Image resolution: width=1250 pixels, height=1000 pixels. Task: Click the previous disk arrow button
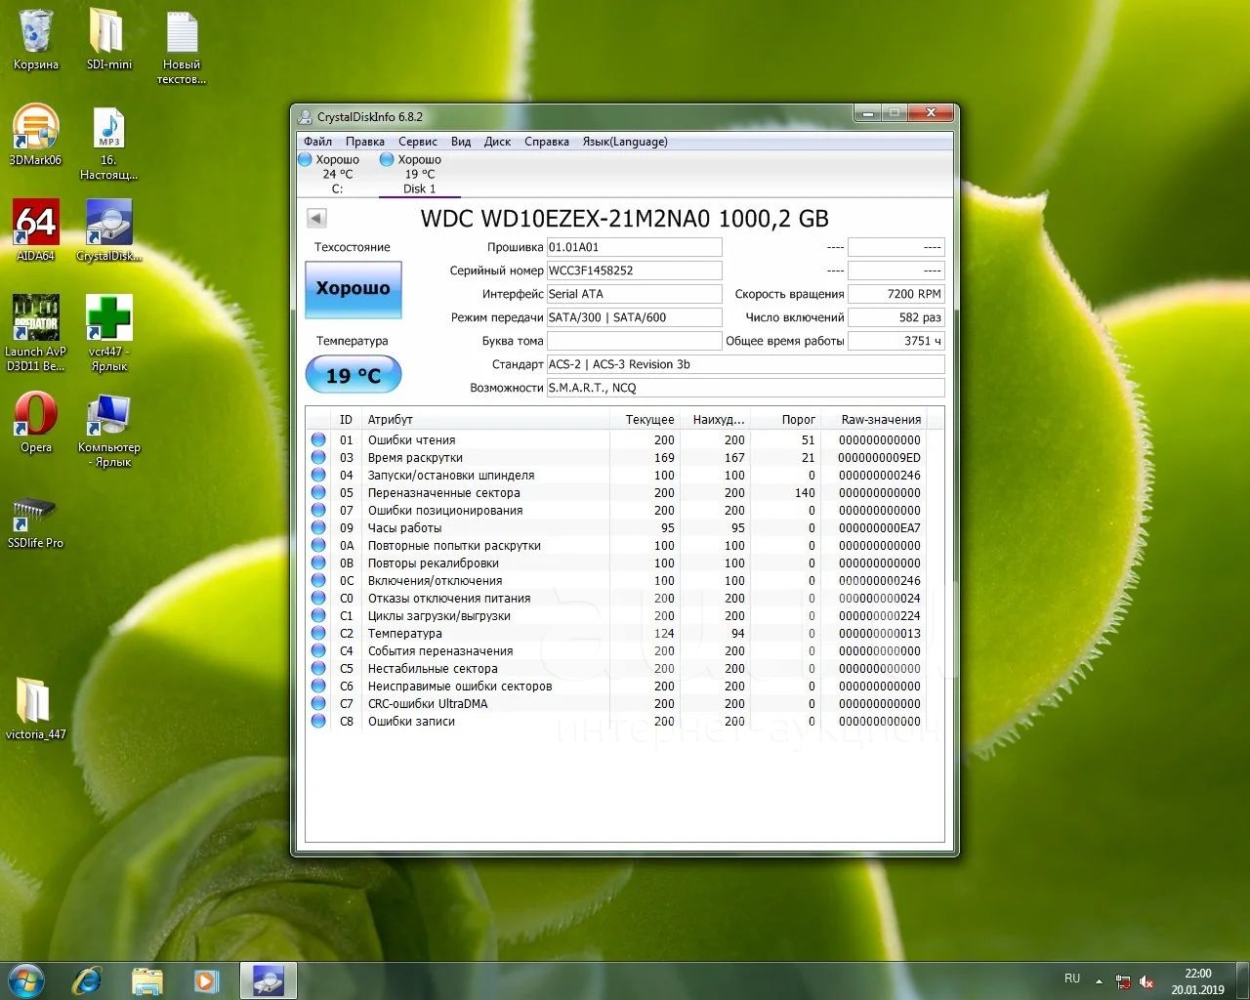pyautogui.click(x=316, y=219)
